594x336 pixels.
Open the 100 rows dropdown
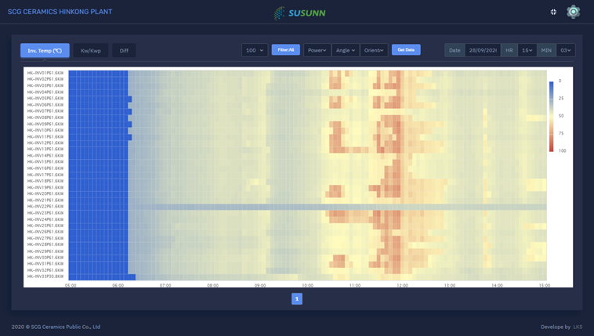coord(255,50)
